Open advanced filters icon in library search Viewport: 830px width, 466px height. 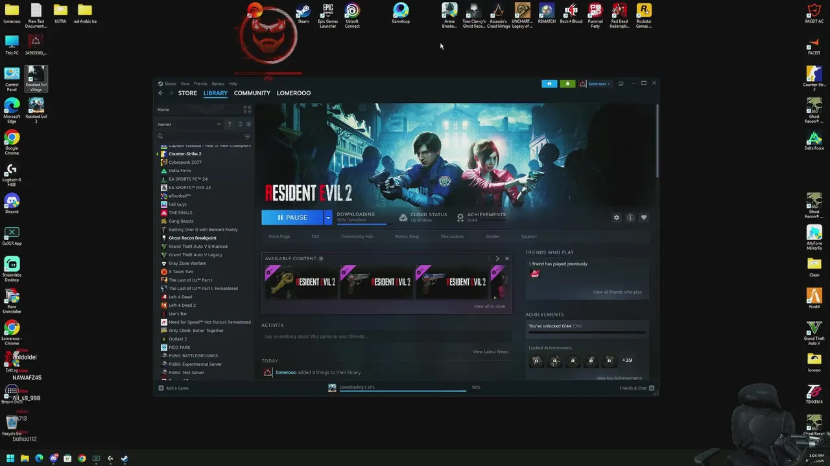point(247,137)
